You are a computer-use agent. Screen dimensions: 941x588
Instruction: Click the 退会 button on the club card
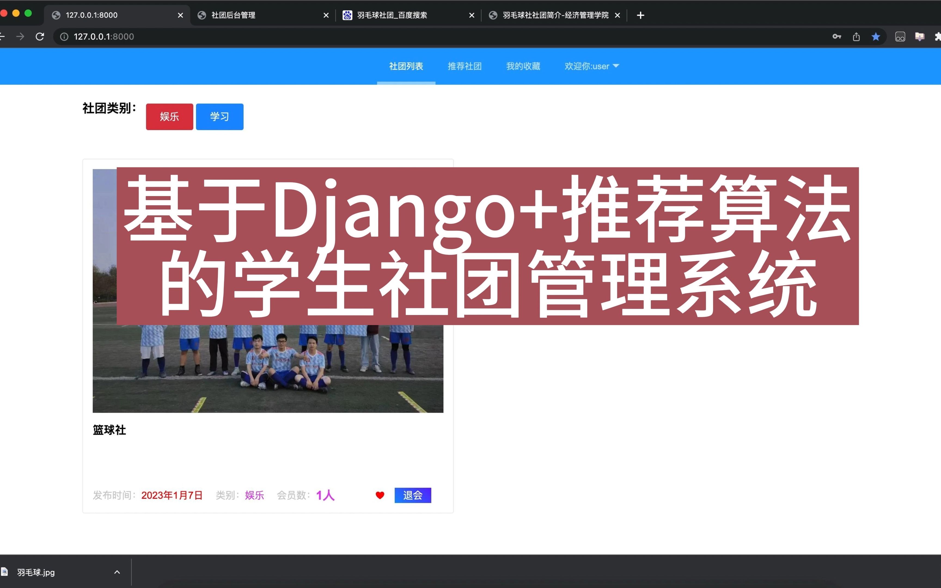[413, 495]
